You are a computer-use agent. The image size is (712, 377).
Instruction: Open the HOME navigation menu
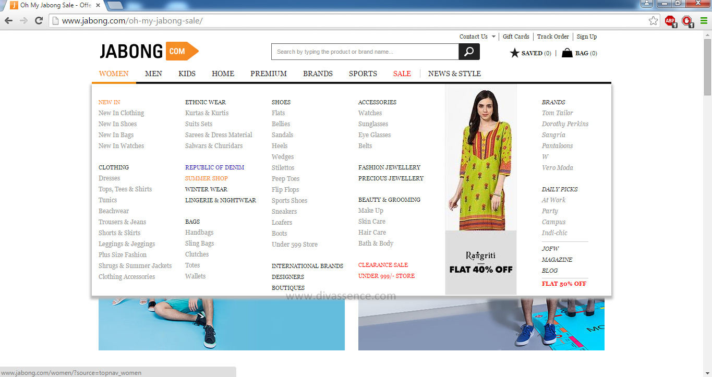(x=223, y=74)
